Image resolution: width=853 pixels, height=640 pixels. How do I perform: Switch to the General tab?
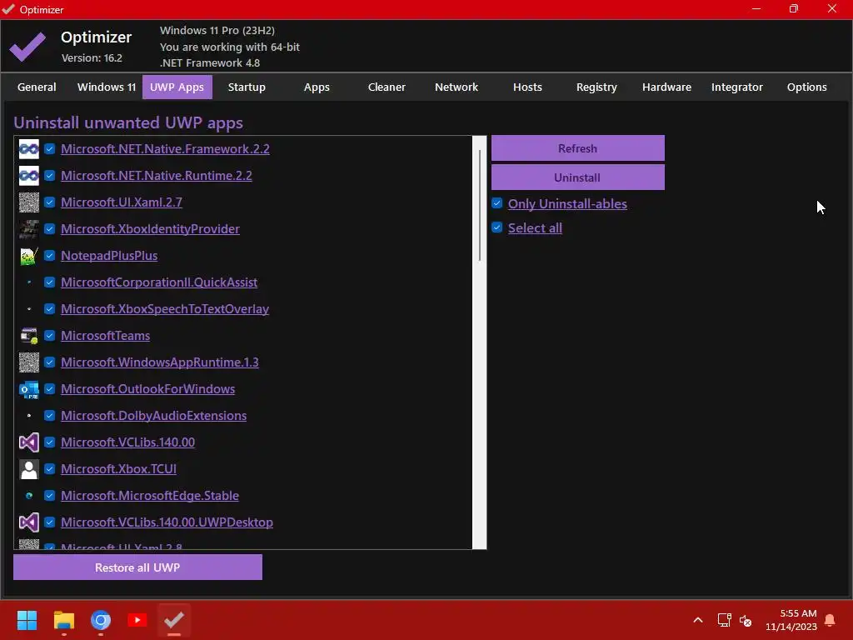click(x=37, y=87)
